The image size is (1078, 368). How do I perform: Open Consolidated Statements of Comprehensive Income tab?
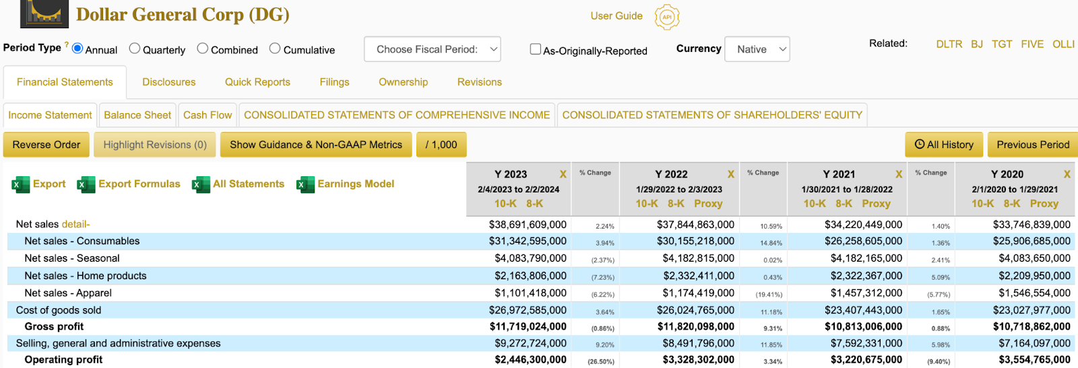(x=397, y=115)
